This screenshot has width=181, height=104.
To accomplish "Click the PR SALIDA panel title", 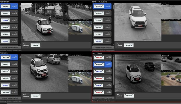I will pos(4,53).
